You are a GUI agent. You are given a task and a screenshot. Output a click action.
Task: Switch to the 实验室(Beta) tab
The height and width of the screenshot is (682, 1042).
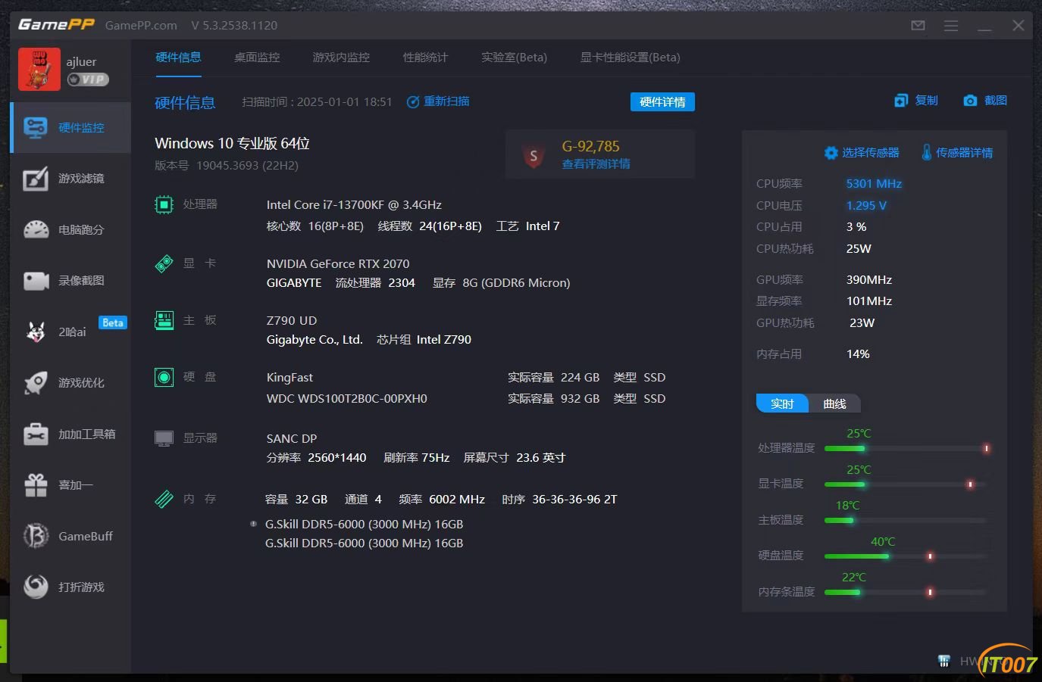point(514,58)
